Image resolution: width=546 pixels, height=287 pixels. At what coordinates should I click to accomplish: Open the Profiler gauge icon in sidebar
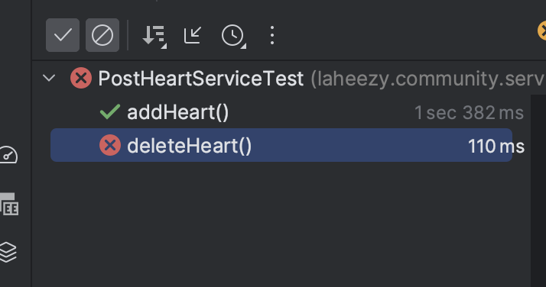[8, 155]
